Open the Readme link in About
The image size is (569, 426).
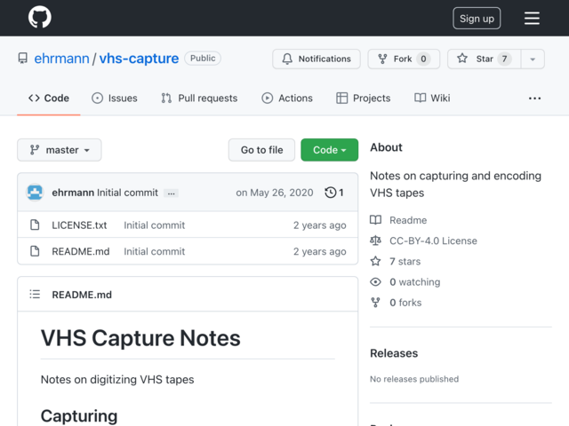[408, 220]
